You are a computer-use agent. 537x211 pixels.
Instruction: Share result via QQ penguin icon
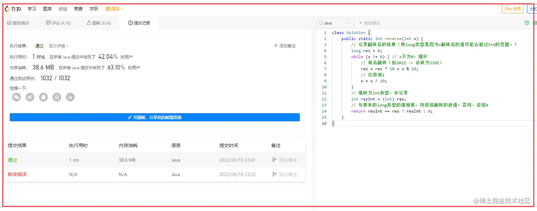pyautogui.click(x=43, y=97)
